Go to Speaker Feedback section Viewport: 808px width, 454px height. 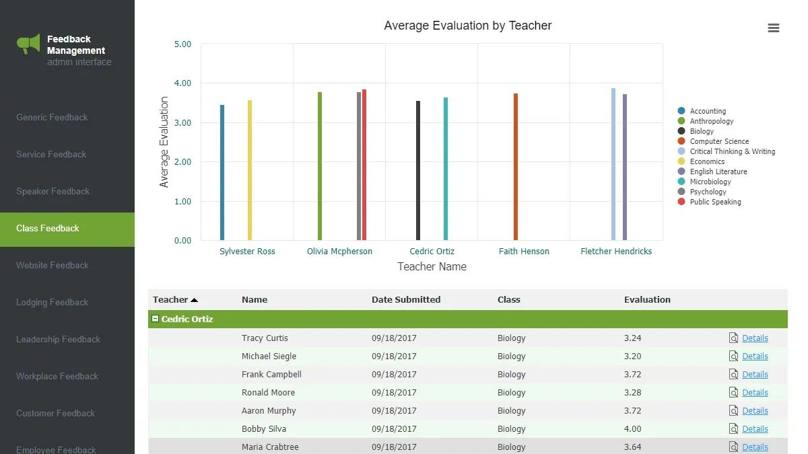(53, 191)
